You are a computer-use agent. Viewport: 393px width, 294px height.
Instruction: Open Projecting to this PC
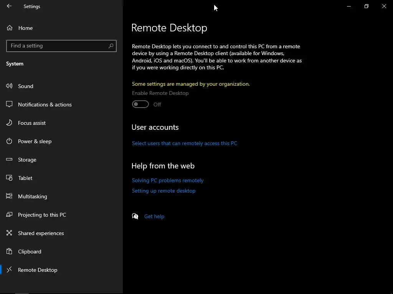pos(61,215)
